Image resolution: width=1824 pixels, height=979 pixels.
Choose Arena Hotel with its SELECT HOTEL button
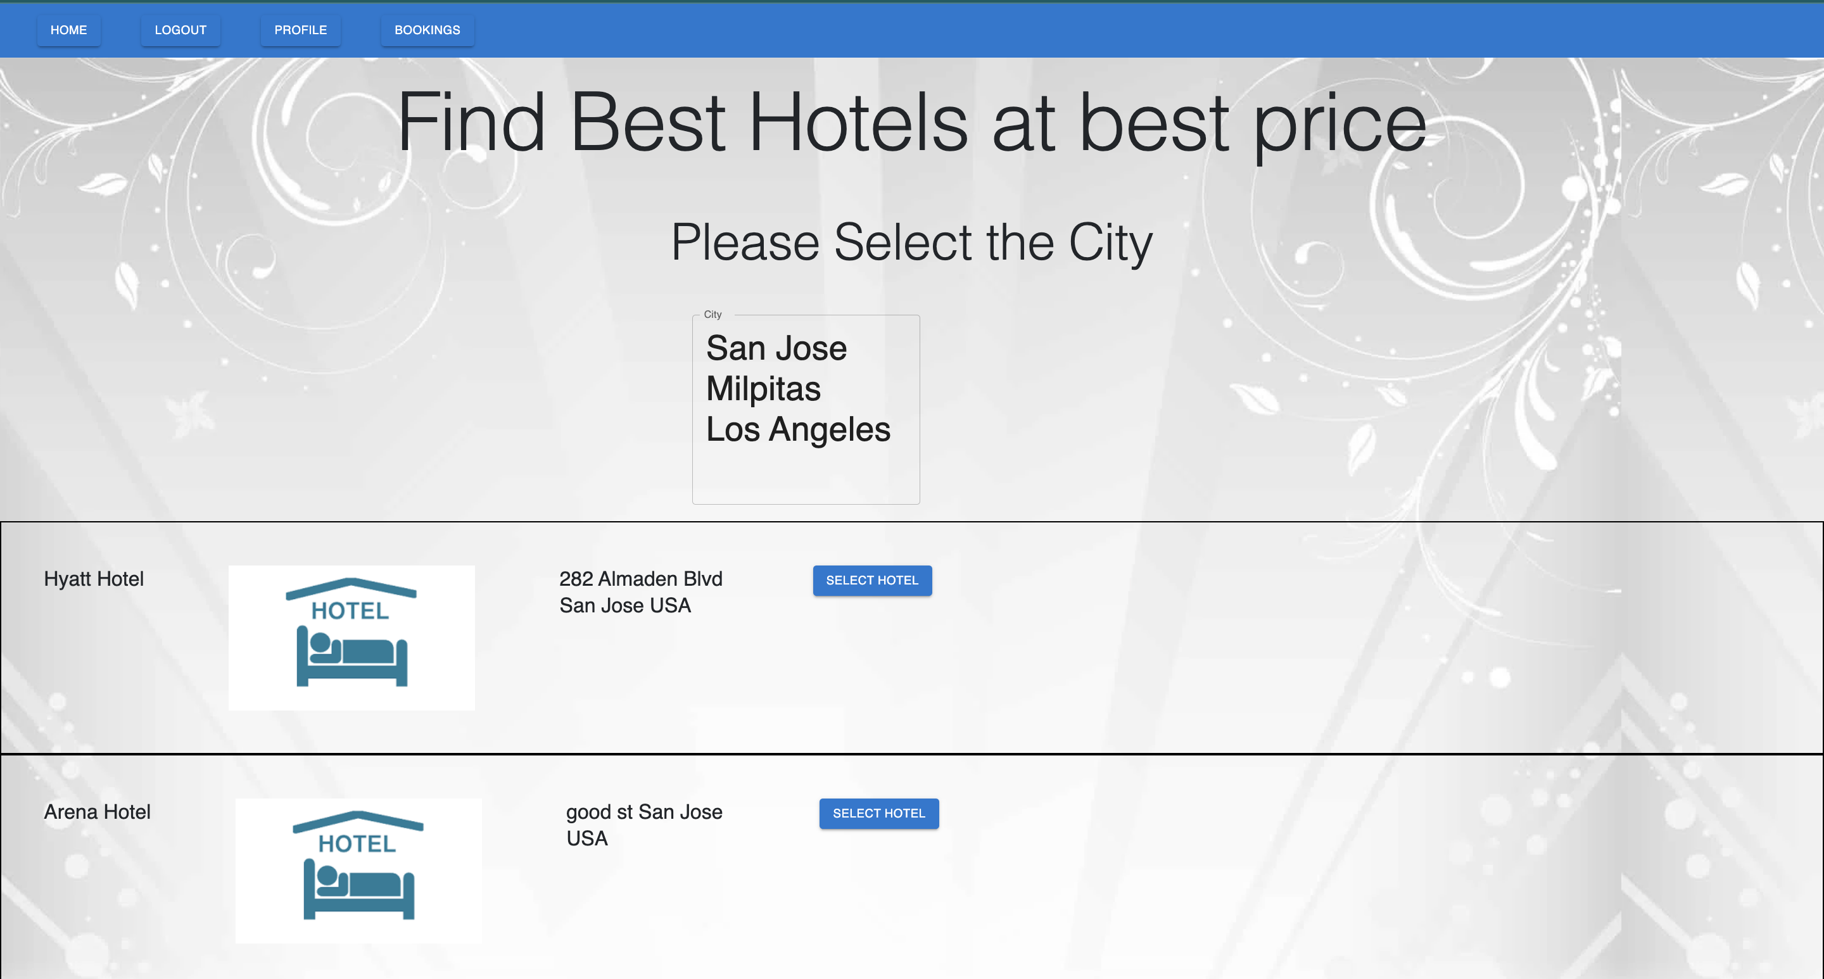click(x=878, y=813)
